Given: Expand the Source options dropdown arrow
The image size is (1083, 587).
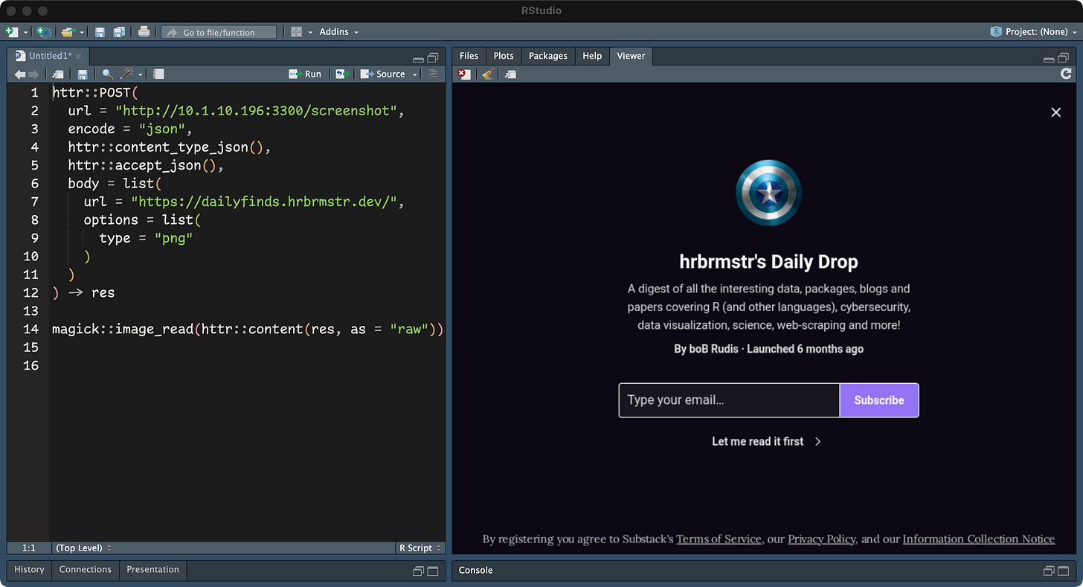Looking at the screenshot, I should [x=415, y=75].
